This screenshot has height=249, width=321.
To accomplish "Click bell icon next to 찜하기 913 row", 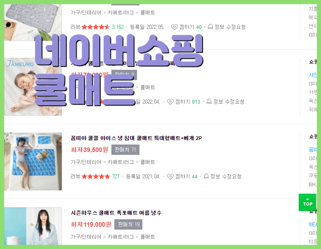I will pyautogui.click(x=209, y=101).
